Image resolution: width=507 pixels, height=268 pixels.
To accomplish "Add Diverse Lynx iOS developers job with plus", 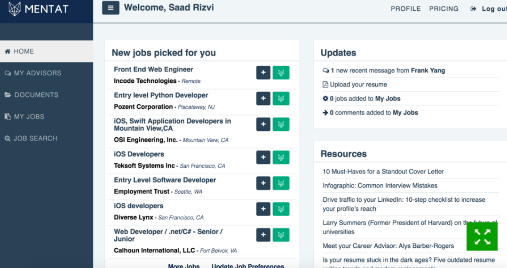I will (263, 209).
